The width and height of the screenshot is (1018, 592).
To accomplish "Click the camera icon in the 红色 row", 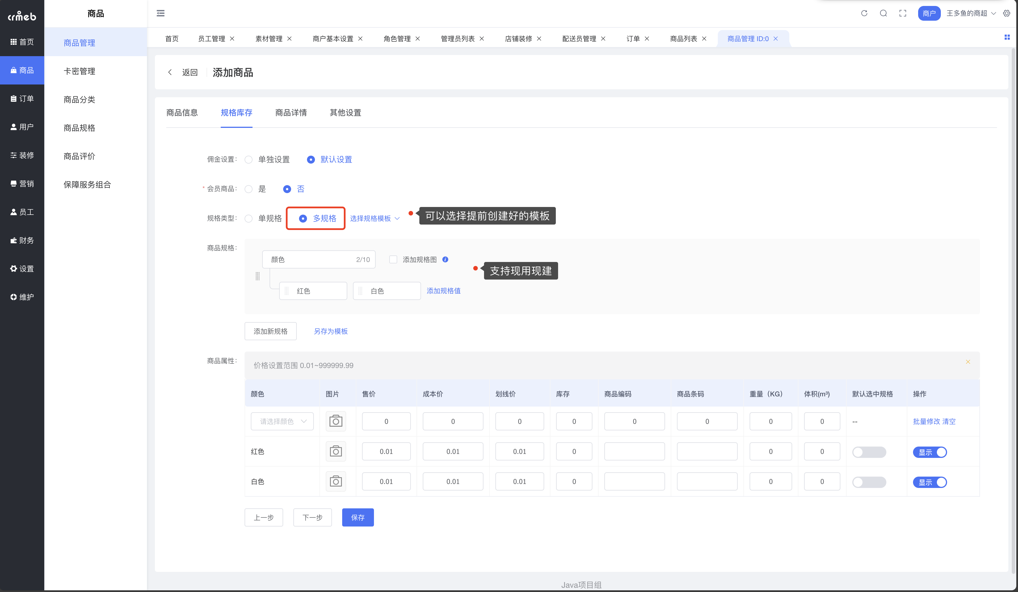I will pyautogui.click(x=336, y=451).
